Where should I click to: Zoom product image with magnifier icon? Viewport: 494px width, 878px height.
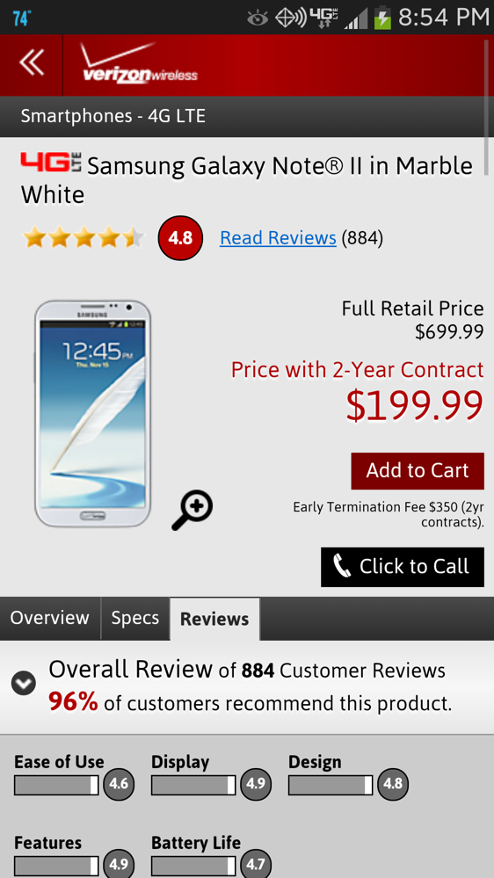pos(193,510)
